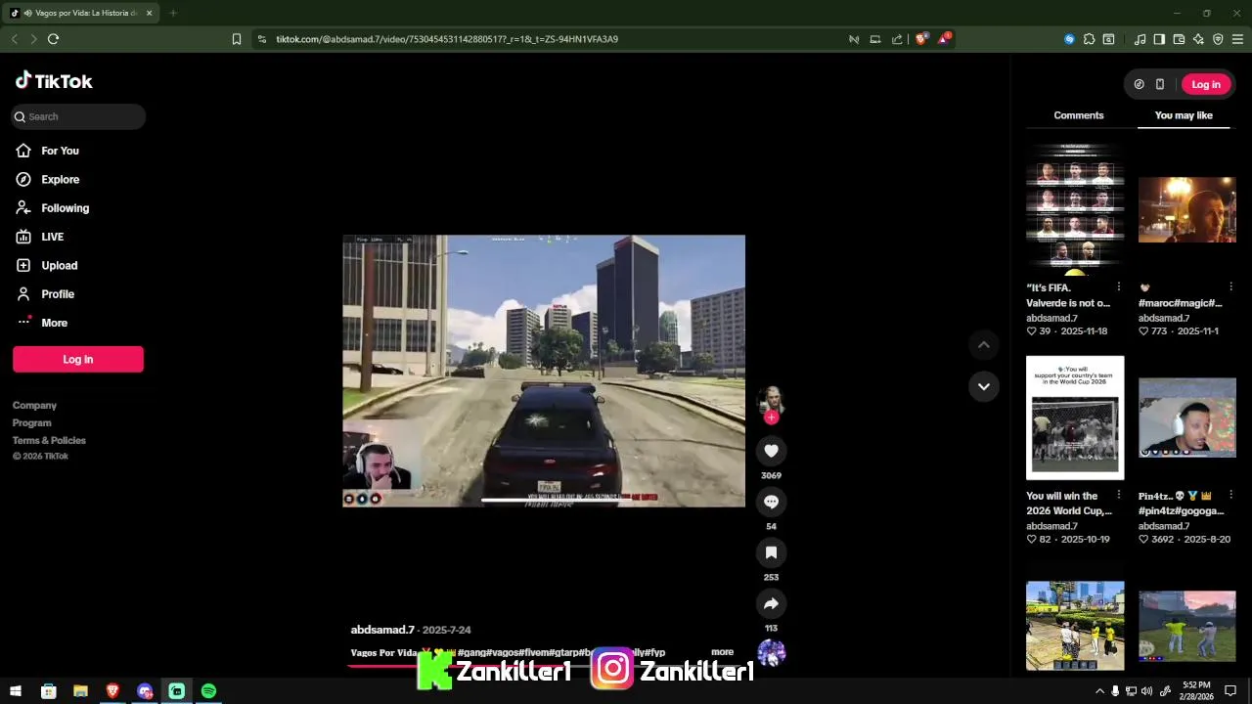Expand caption with more link
Image resolution: width=1252 pixels, height=704 pixels.
click(x=722, y=652)
